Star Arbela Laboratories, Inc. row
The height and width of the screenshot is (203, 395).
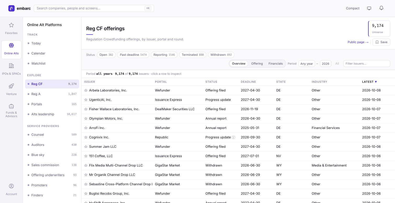coord(86,90)
